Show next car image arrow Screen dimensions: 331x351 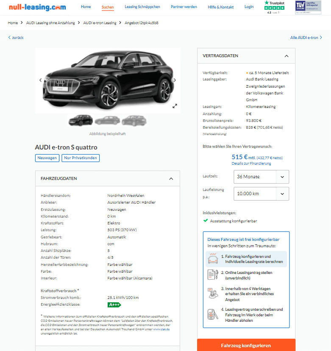(175, 80)
